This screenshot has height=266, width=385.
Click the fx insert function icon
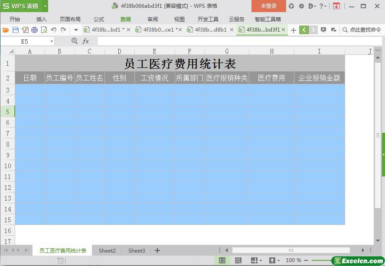tap(86, 41)
